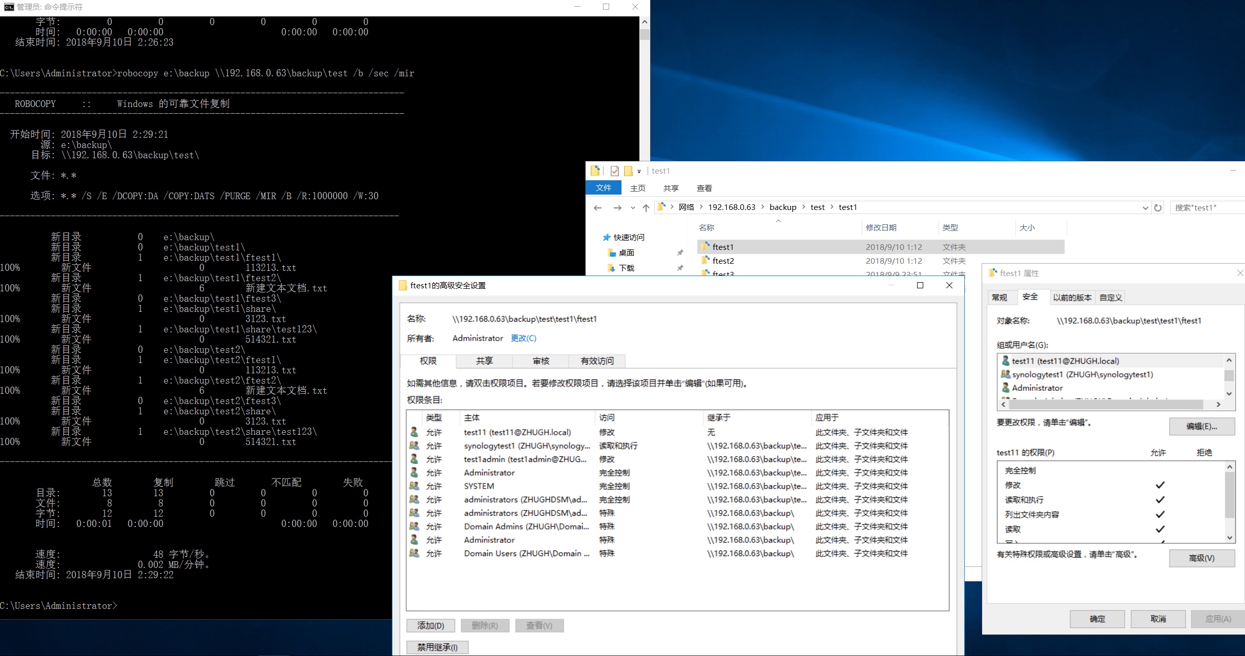1245x656 pixels.
Task: Open the File ribbon tab
Action: [x=604, y=188]
